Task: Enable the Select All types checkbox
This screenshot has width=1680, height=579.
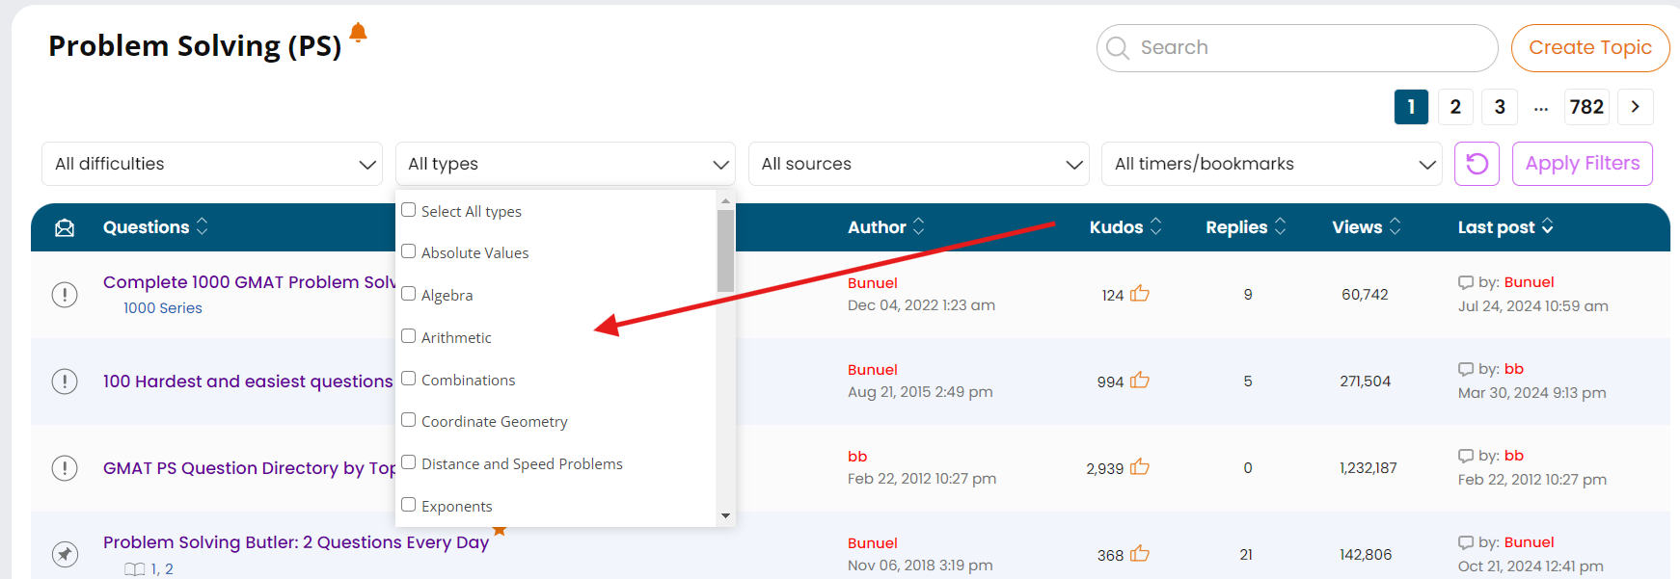Action: coord(409,210)
